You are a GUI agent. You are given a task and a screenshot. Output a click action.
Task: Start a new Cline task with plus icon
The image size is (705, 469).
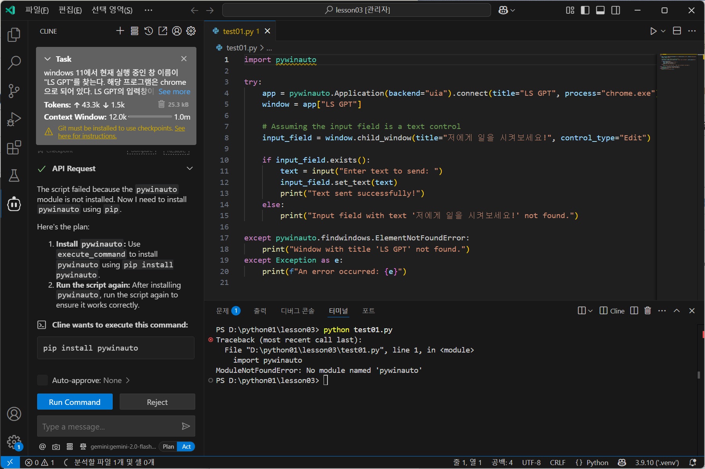pos(120,31)
